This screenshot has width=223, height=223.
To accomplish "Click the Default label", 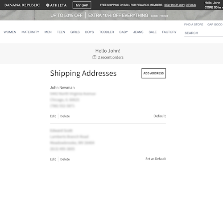I will tap(160, 116).
